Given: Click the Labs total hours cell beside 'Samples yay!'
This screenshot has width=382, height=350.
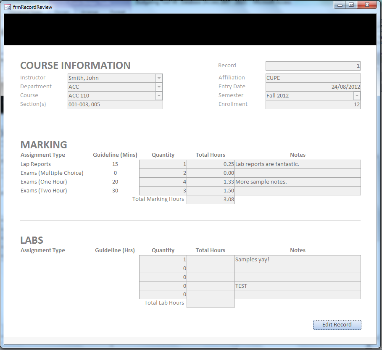Looking at the screenshot, I should pyautogui.click(x=211, y=260).
